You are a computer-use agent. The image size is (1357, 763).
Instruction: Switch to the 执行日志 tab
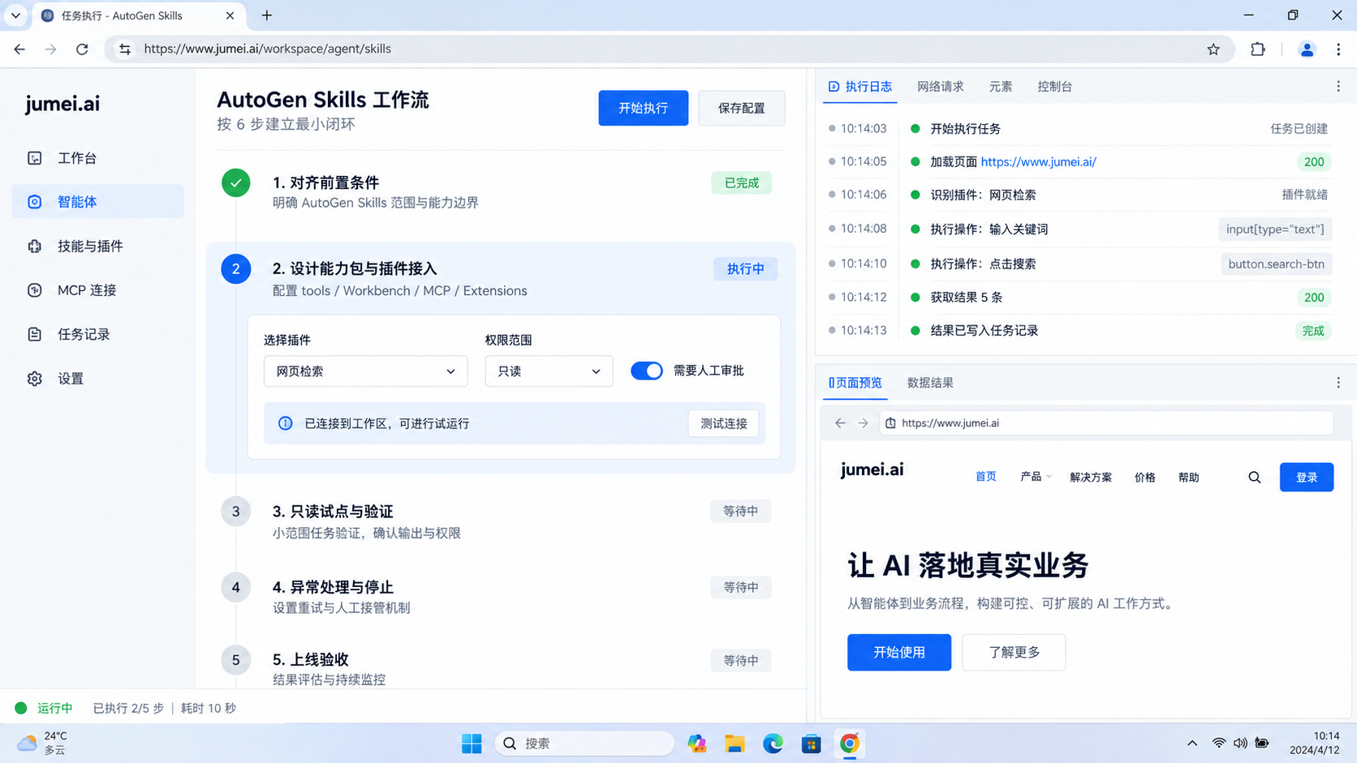(x=860, y=87)
